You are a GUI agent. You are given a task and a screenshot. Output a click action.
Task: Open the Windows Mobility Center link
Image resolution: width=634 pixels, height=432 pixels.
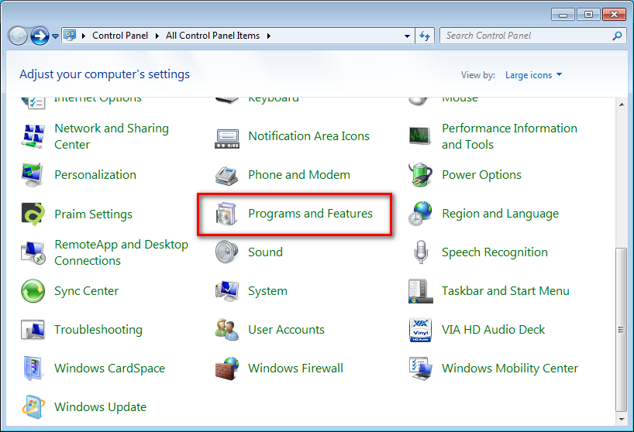(510, 369)
